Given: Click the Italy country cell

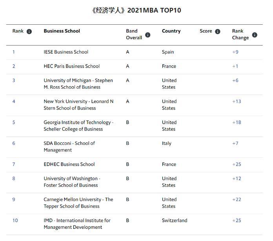Looking at the screenshot, I should point(167,143).
